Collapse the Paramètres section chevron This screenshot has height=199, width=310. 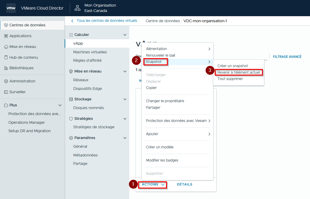[x=125, y=138]
